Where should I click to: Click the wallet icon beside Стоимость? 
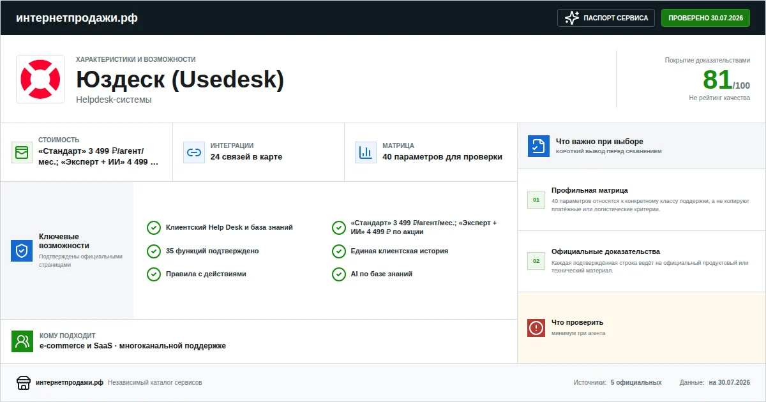(x=22, y=153)
